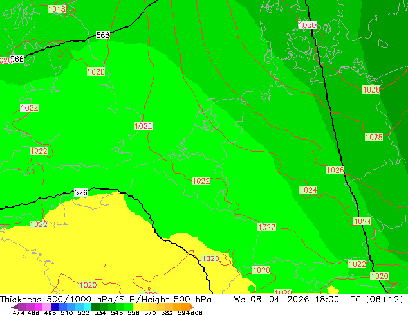
Task: Click the 'We 08-04-2026 18:00 UTC' date stamp
Action: pyautogui.click(x=297, y=300)
